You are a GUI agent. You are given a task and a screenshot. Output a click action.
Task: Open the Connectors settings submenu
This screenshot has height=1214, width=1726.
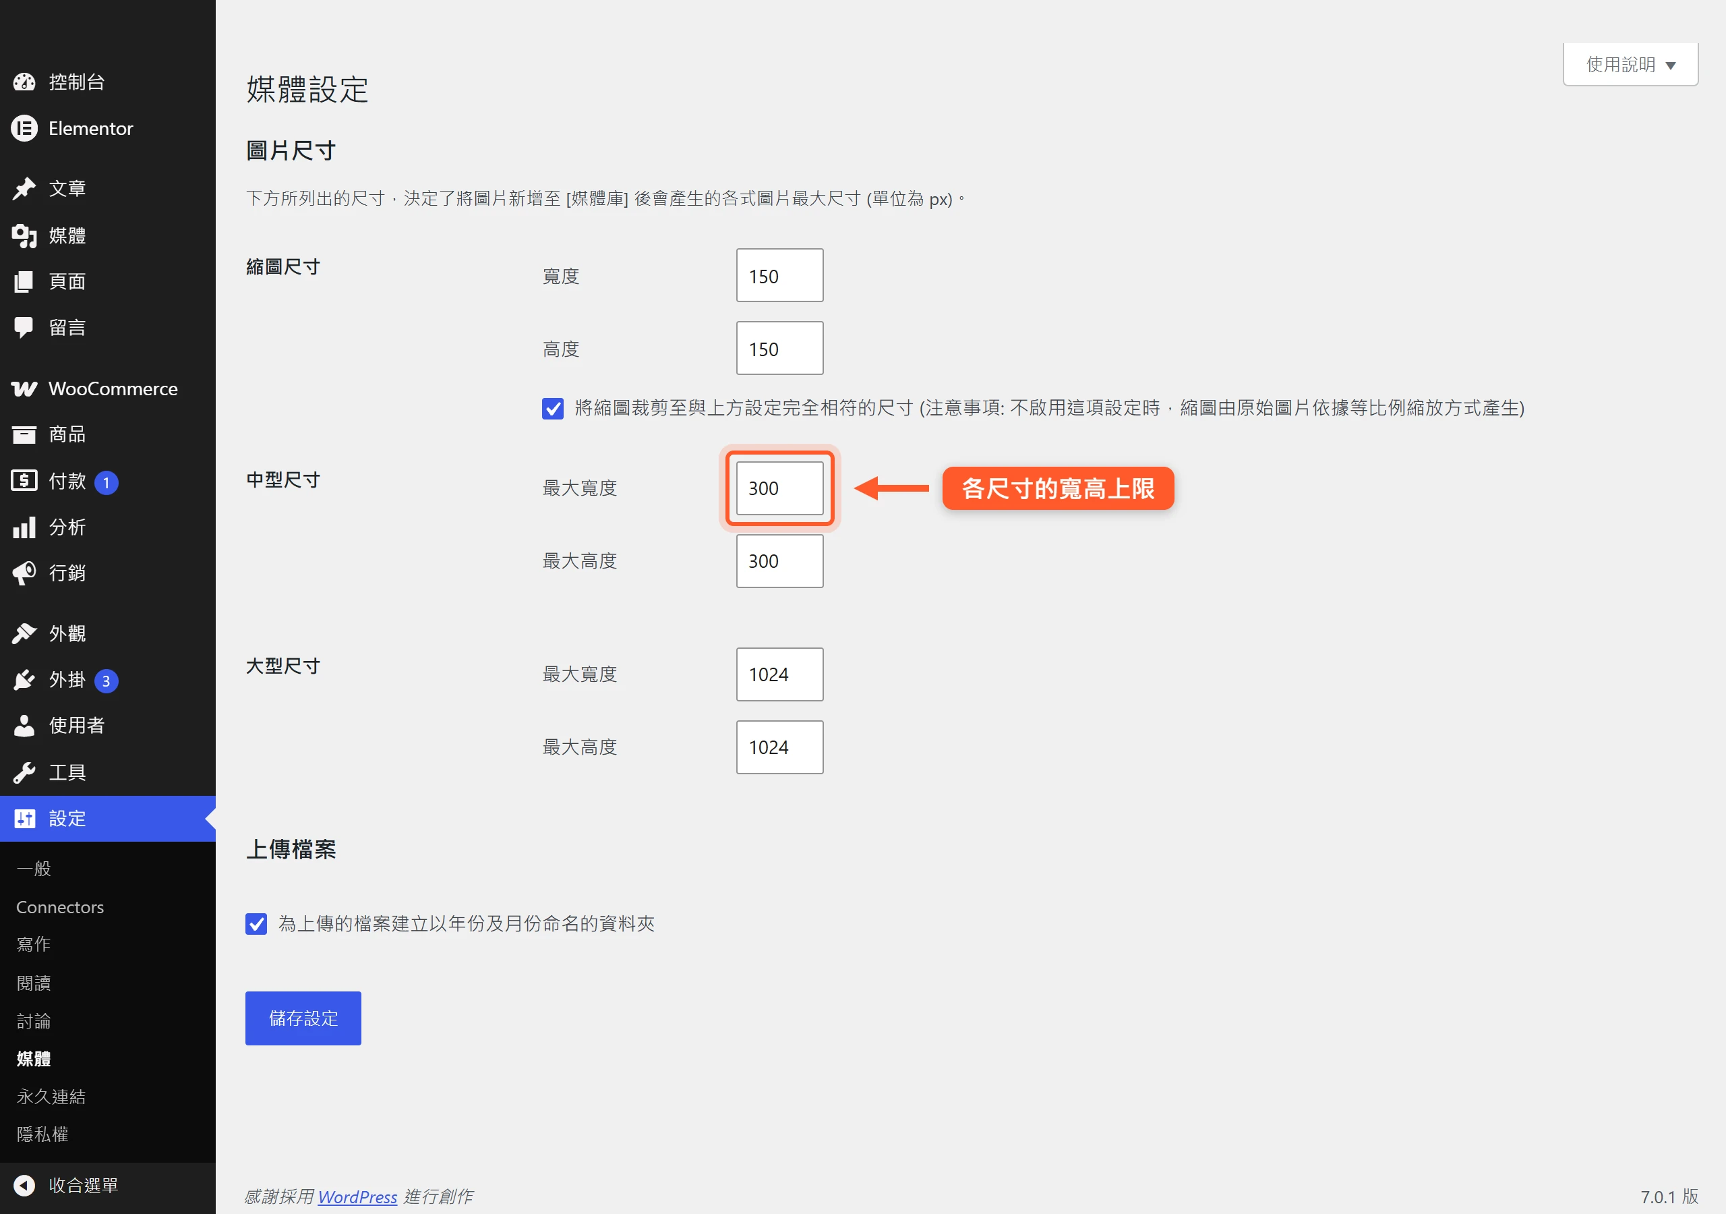pos(60,907)
